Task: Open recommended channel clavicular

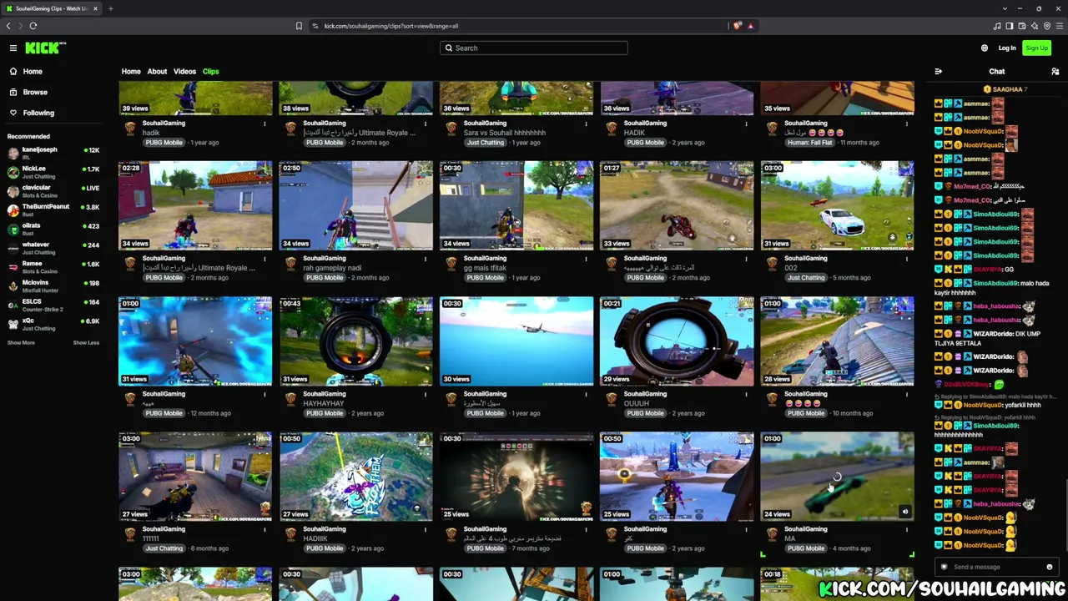Action: click(53, 190)
